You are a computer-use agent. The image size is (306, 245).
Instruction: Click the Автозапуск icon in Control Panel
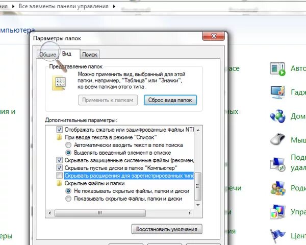(x=278, y=69)
